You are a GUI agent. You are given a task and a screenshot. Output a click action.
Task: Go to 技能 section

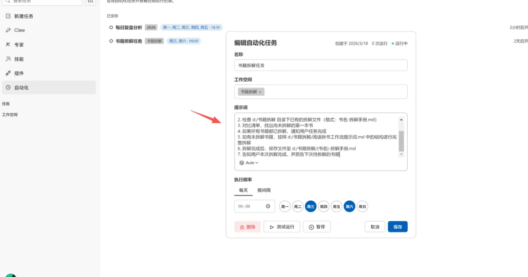click(x=49, y=59)
